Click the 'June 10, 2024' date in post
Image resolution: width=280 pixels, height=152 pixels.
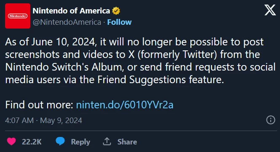point(63,42)
